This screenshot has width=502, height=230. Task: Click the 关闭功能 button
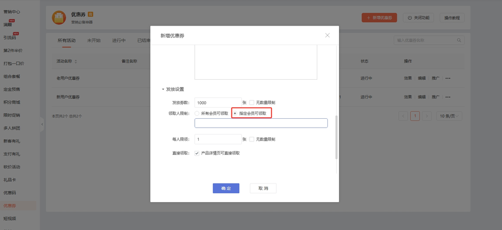(x=418, y=18)
